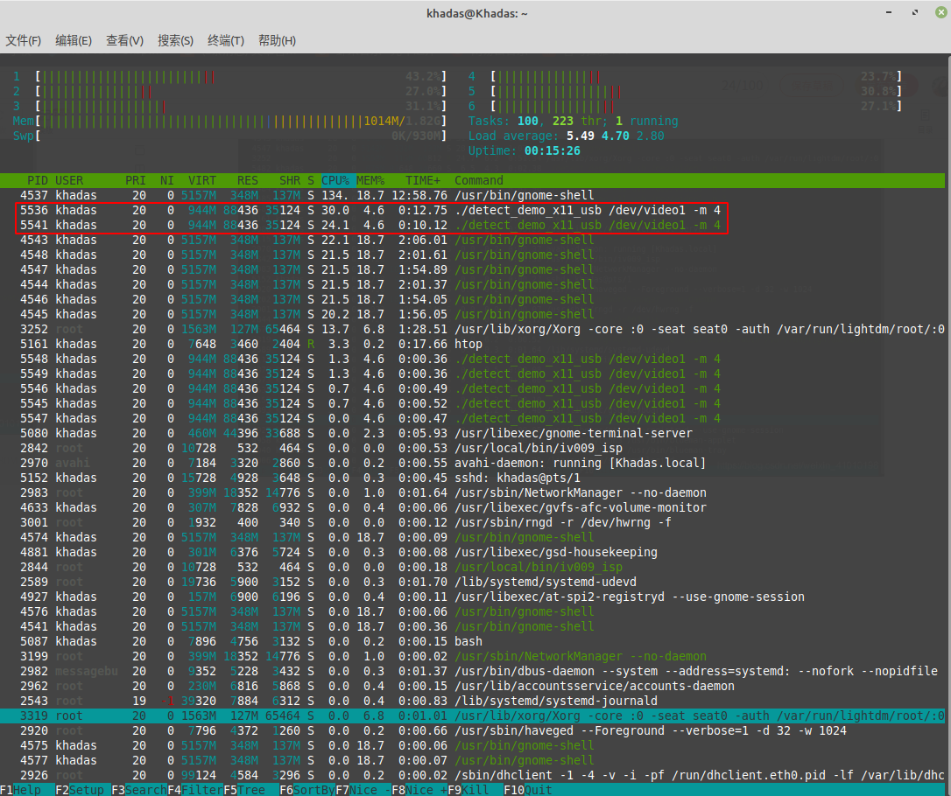Click F1 Help in htop footer
The image size is (951, 796).
click(27, 790)
